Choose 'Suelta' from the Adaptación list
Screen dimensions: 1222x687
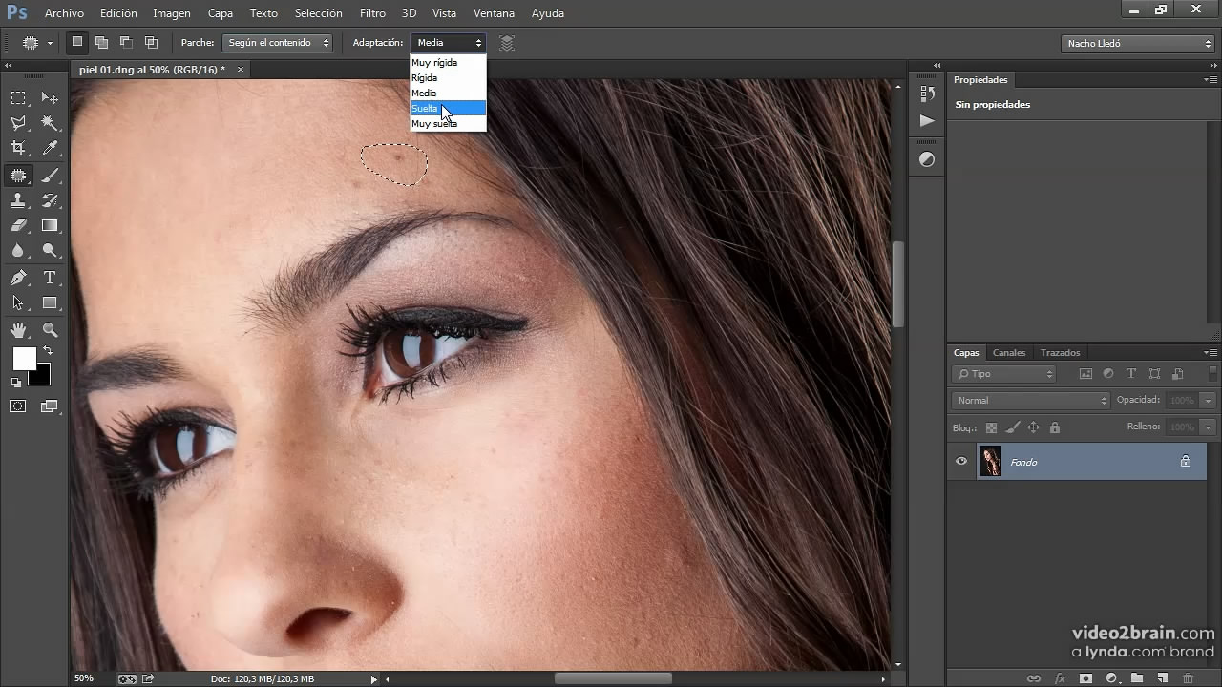tap(426, 109)
